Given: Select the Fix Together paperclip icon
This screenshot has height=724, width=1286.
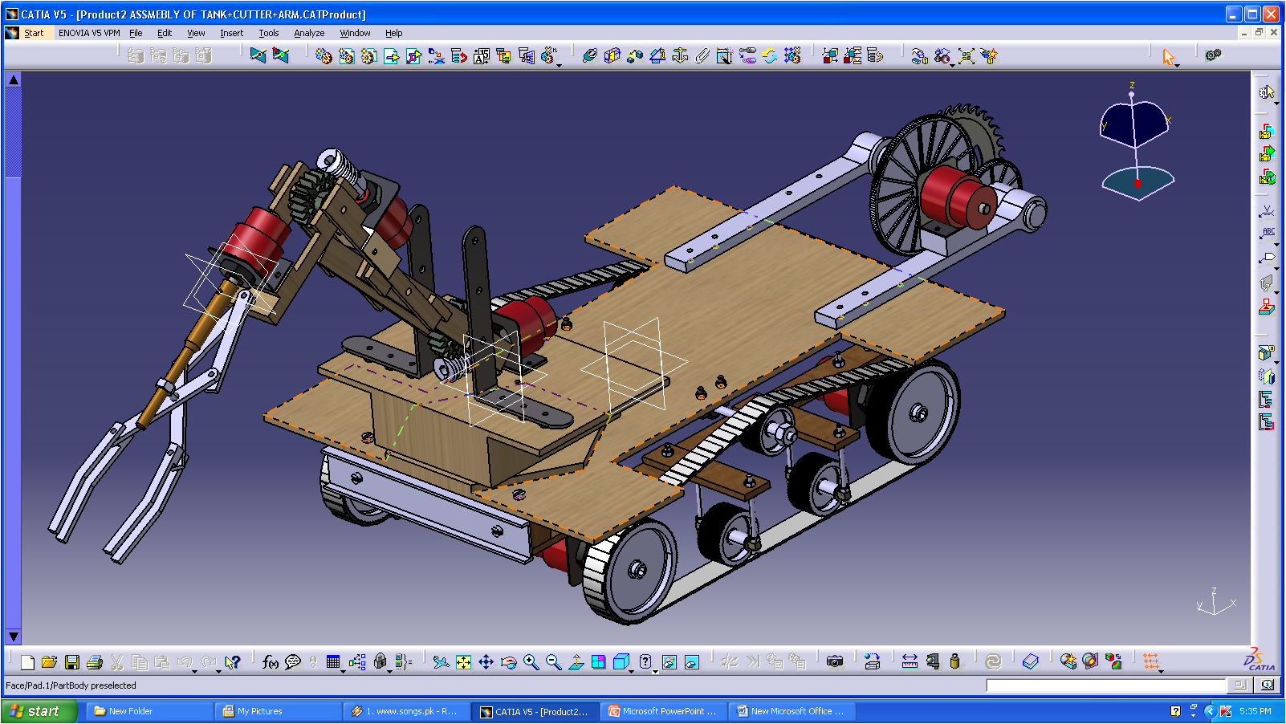Looking at the screenshot, I should (x=702, y=55).
